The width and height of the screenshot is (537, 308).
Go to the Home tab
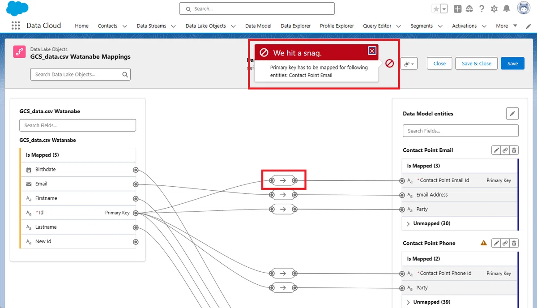[x=81, y=26]
